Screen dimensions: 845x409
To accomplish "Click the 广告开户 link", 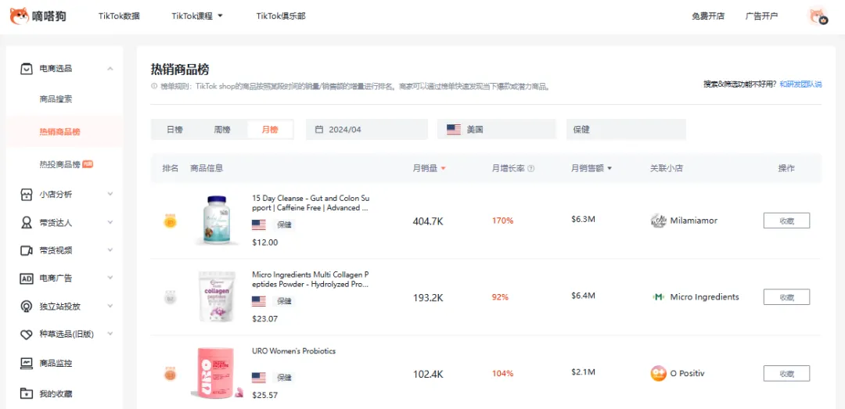I will point(761,16).
